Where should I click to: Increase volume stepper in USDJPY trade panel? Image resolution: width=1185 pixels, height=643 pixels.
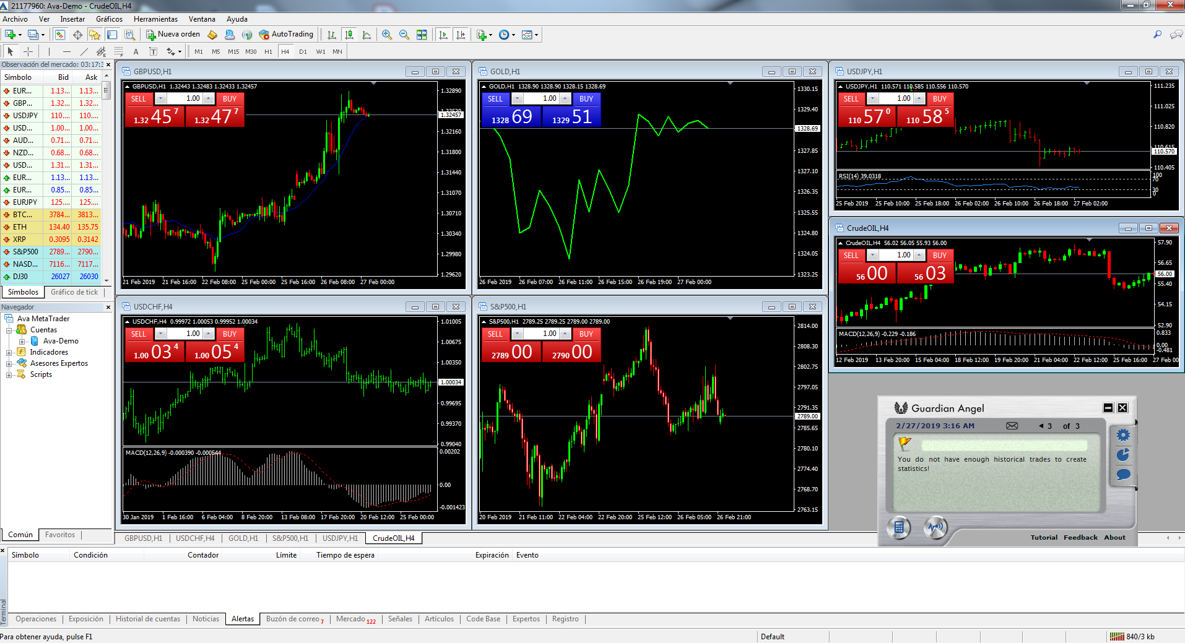[920, 98]
